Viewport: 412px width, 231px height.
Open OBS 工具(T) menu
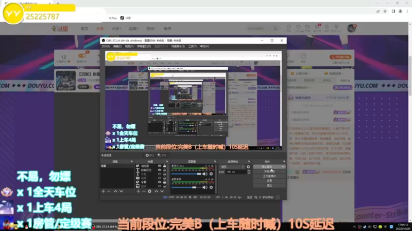(x=192, y=46)
